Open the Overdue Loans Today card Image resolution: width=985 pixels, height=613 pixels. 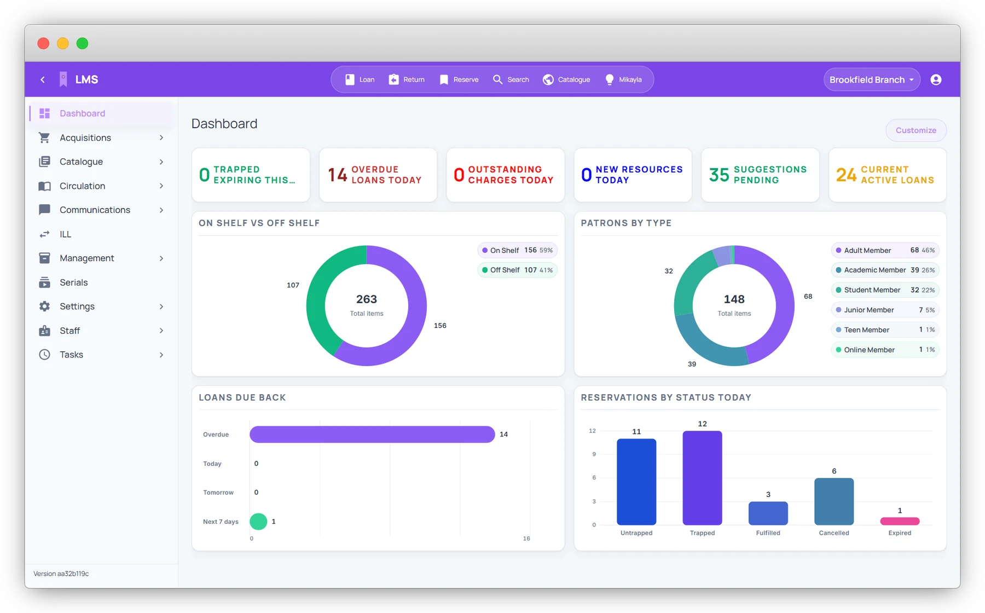click(378, 175)
